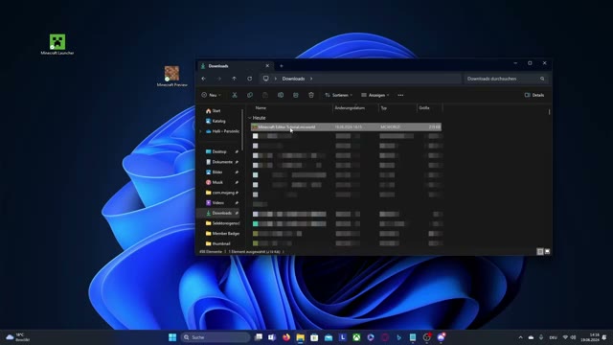
Task: Toggle the Details pane button
Action: [534, 95]
